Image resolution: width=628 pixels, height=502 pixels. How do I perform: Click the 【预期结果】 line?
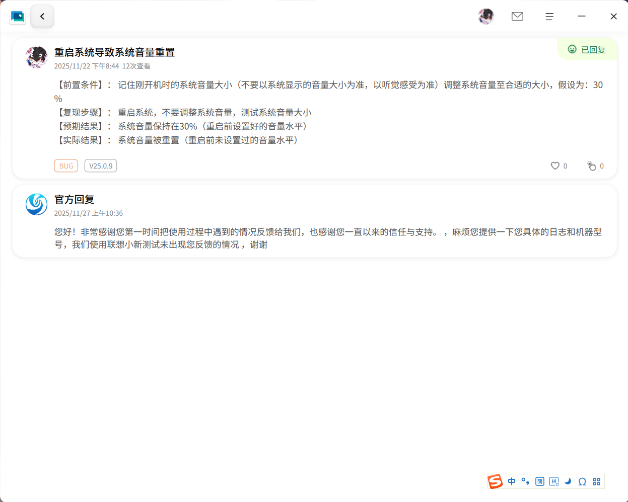click(x=181, y=126)
